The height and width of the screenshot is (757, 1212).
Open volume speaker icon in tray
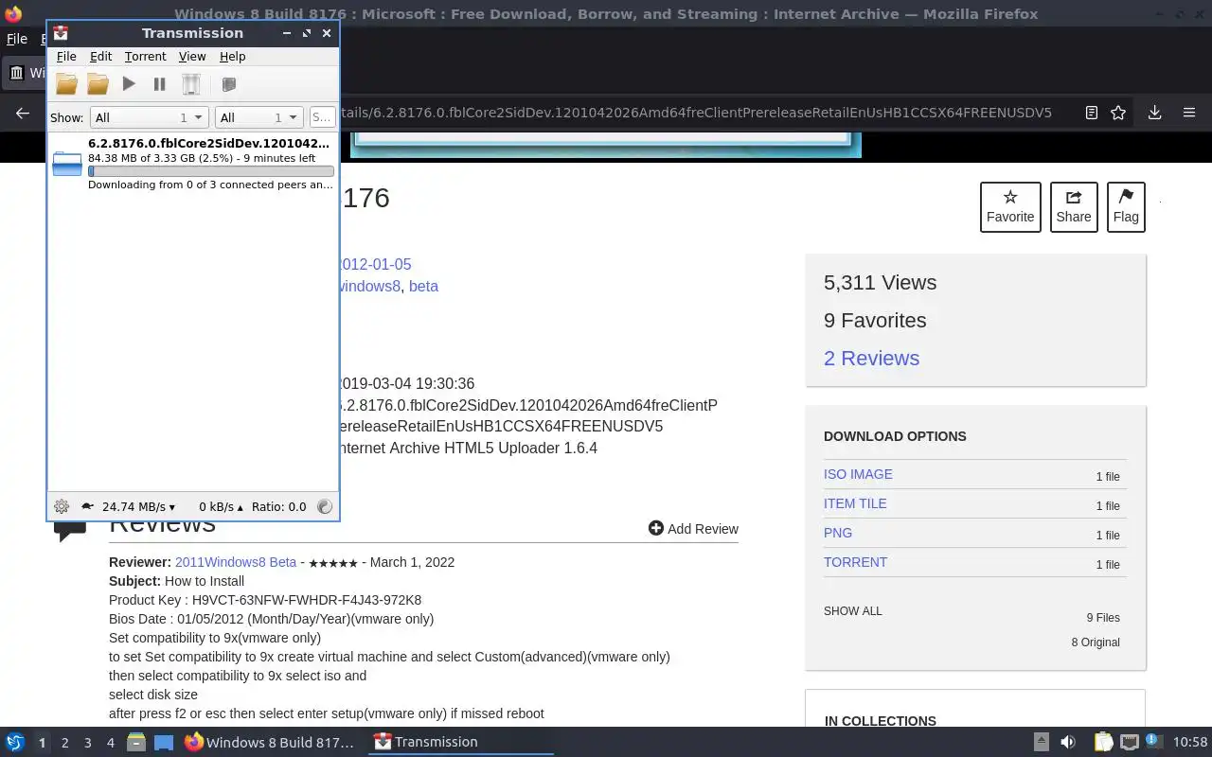[1067, 742]
